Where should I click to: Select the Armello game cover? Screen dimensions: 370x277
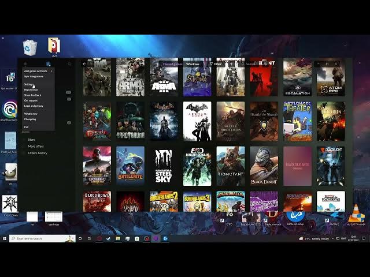[197, 77]
